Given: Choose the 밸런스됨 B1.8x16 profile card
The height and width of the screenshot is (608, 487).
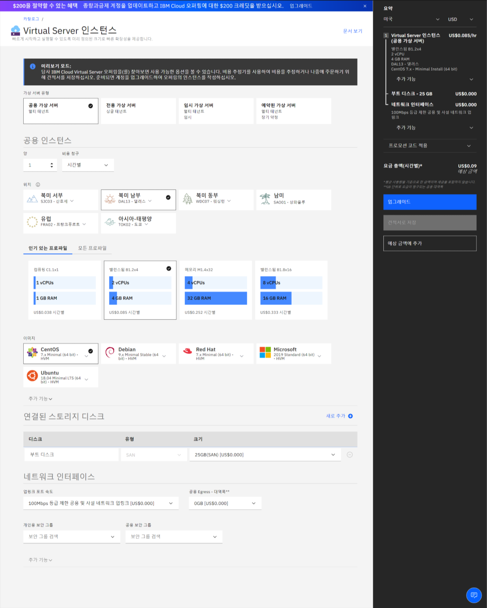Looking at the screenshot, I should click(291, 290).
